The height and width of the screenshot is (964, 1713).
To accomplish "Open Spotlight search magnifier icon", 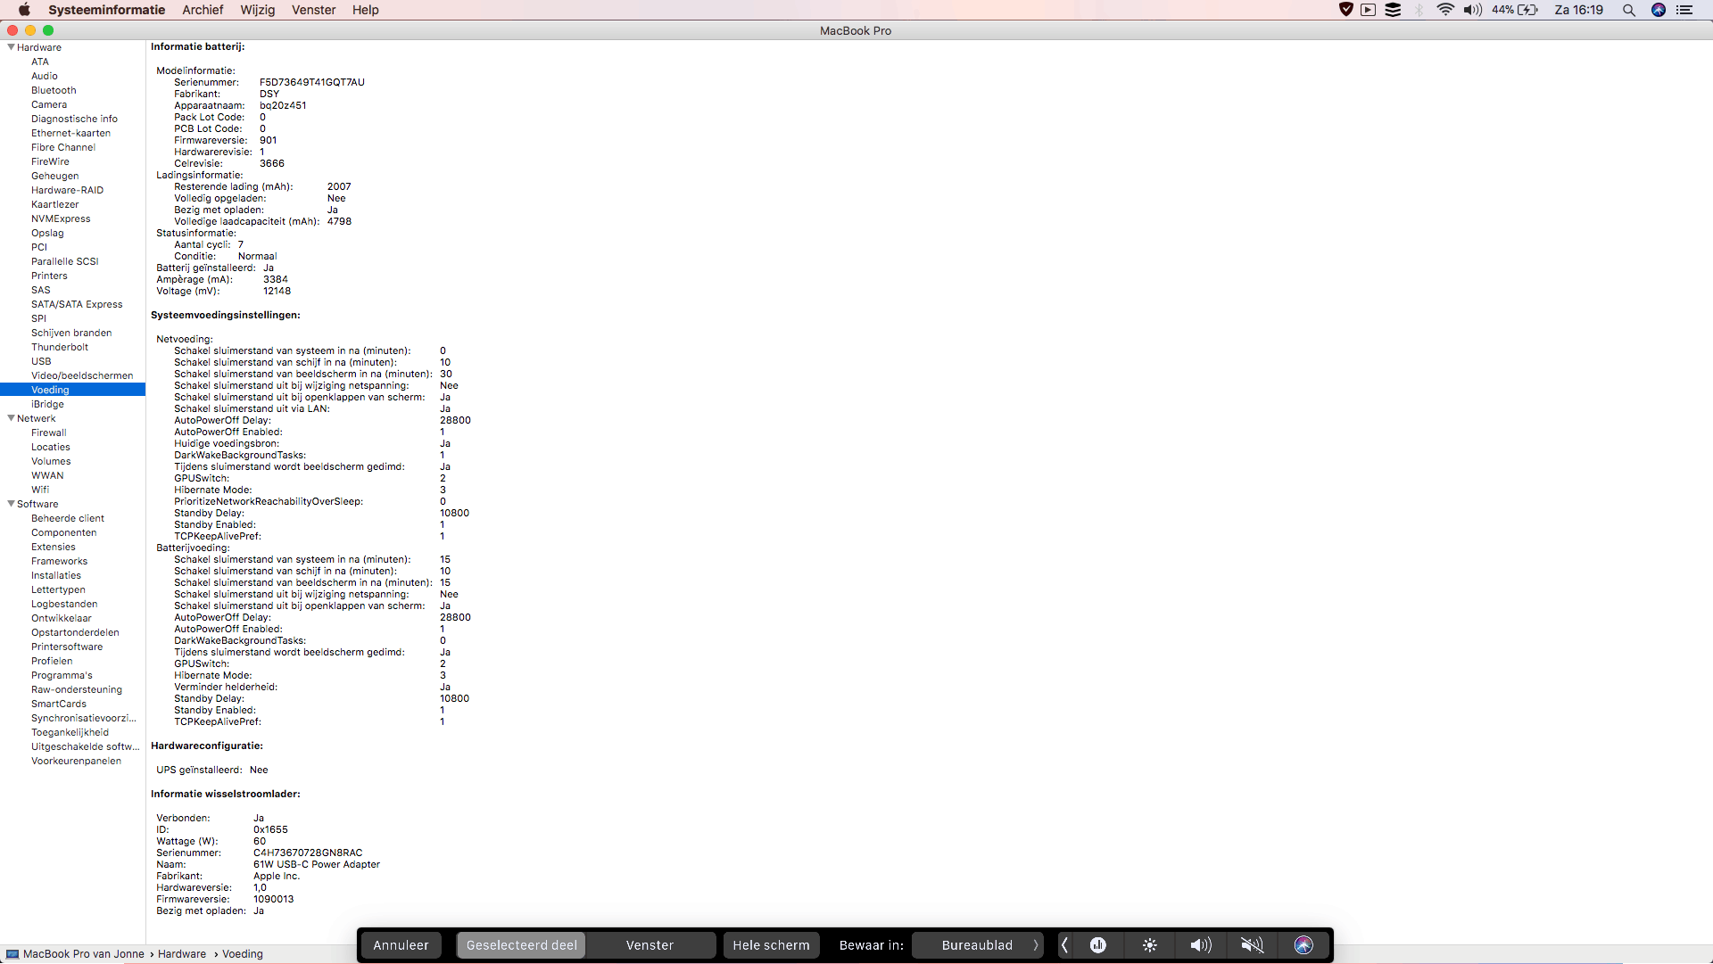I will pos(1628,10).
